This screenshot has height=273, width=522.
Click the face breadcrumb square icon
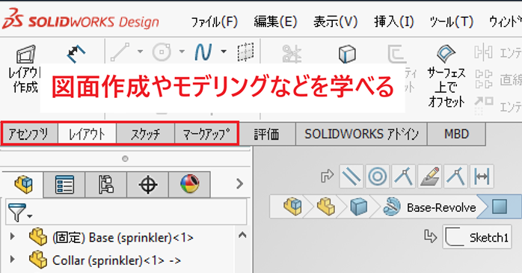[x=500, y=206]
